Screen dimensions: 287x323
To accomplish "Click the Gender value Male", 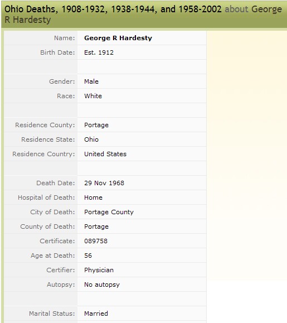I will 91,81.
